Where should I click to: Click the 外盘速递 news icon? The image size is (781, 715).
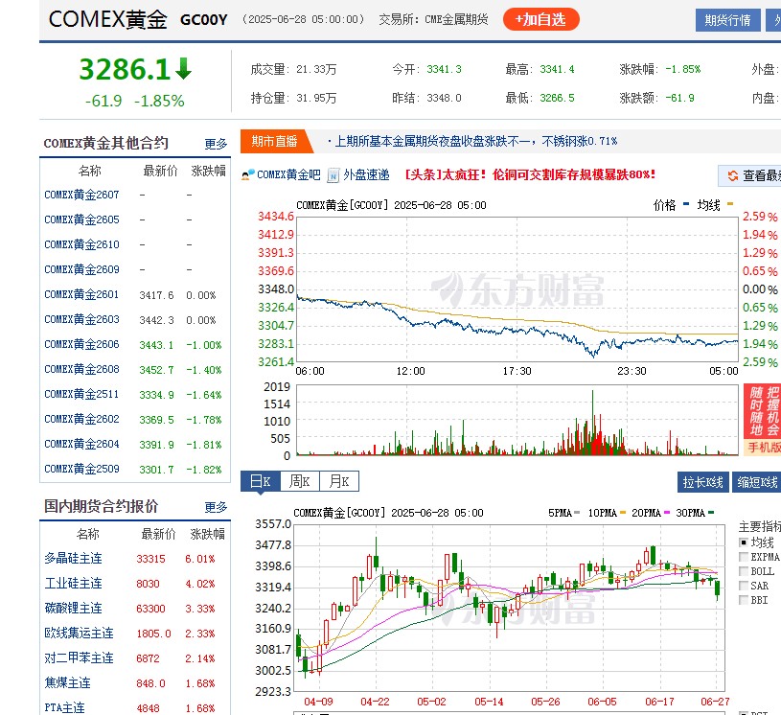tap(333, 175)
